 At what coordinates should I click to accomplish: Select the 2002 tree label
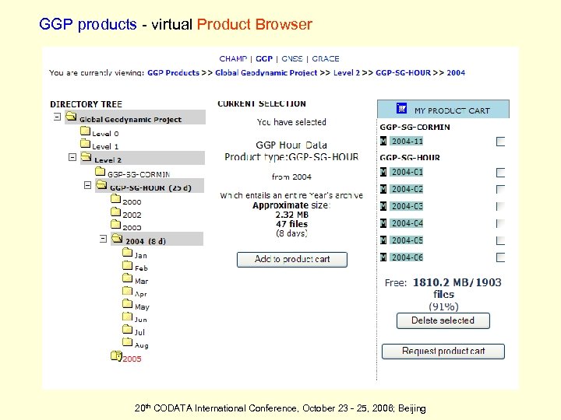point(132,215)
